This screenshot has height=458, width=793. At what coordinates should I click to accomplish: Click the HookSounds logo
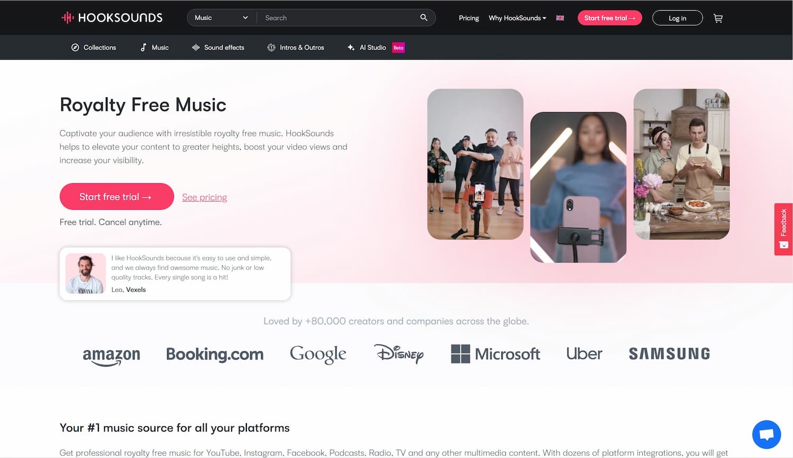[112, 17]
